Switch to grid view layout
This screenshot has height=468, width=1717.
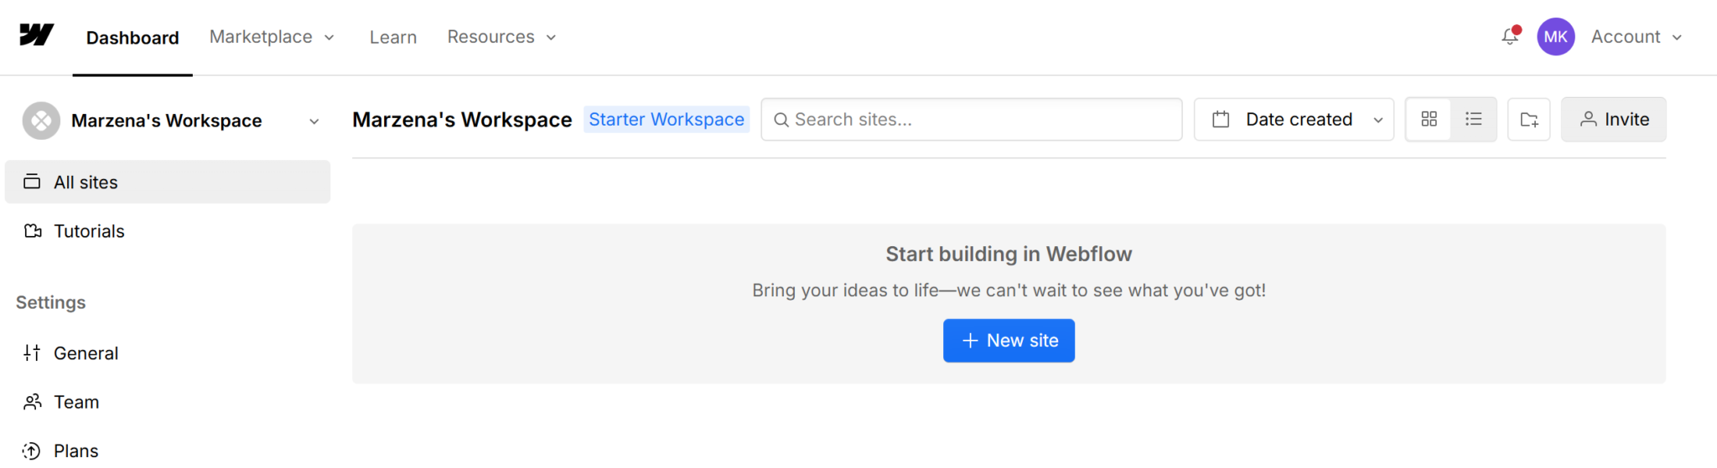(1429, 120)
